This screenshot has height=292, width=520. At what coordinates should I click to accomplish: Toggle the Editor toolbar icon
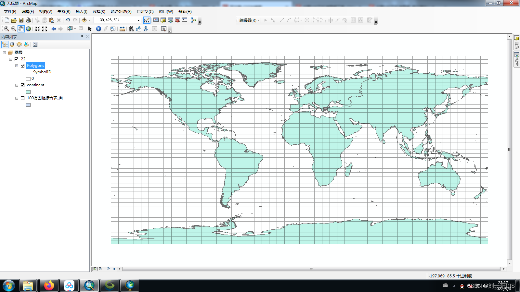147,20
